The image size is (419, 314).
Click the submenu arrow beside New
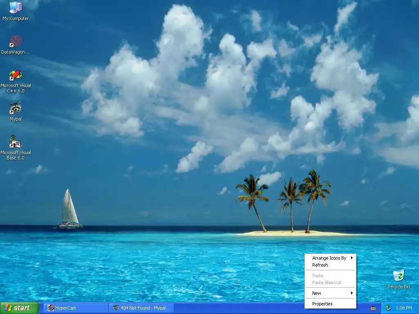[x=351, y=293]
